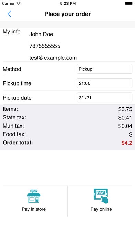Tap the Pay online label
Viewport: 135px width, 240px height.
[101, 209]
